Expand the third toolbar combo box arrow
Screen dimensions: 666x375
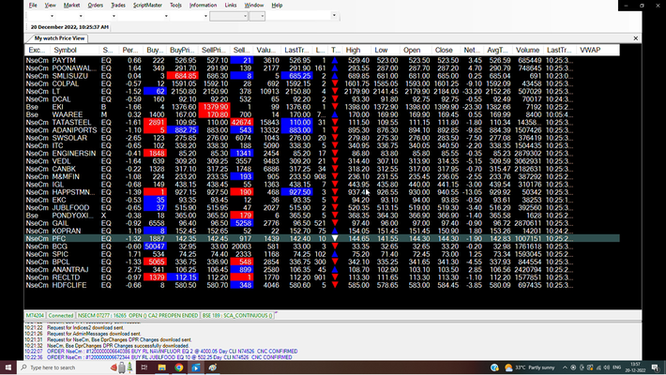(x=114, y=16)
